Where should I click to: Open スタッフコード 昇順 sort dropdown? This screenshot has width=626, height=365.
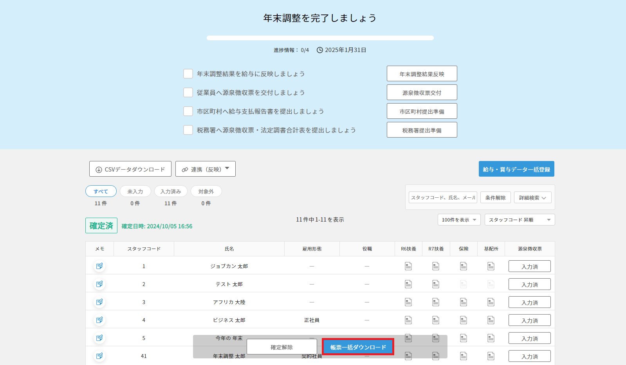(519, 220)
